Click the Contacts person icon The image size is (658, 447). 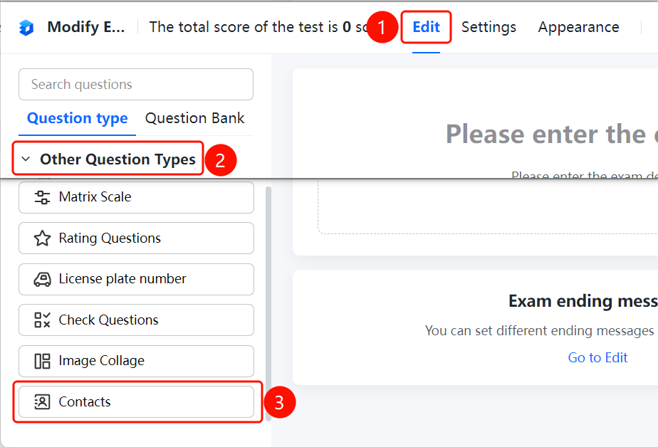[x=42, y=401]
